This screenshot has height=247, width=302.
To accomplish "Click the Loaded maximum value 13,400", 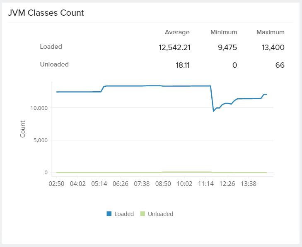I will pyautogui.click(x=273, y=47).
